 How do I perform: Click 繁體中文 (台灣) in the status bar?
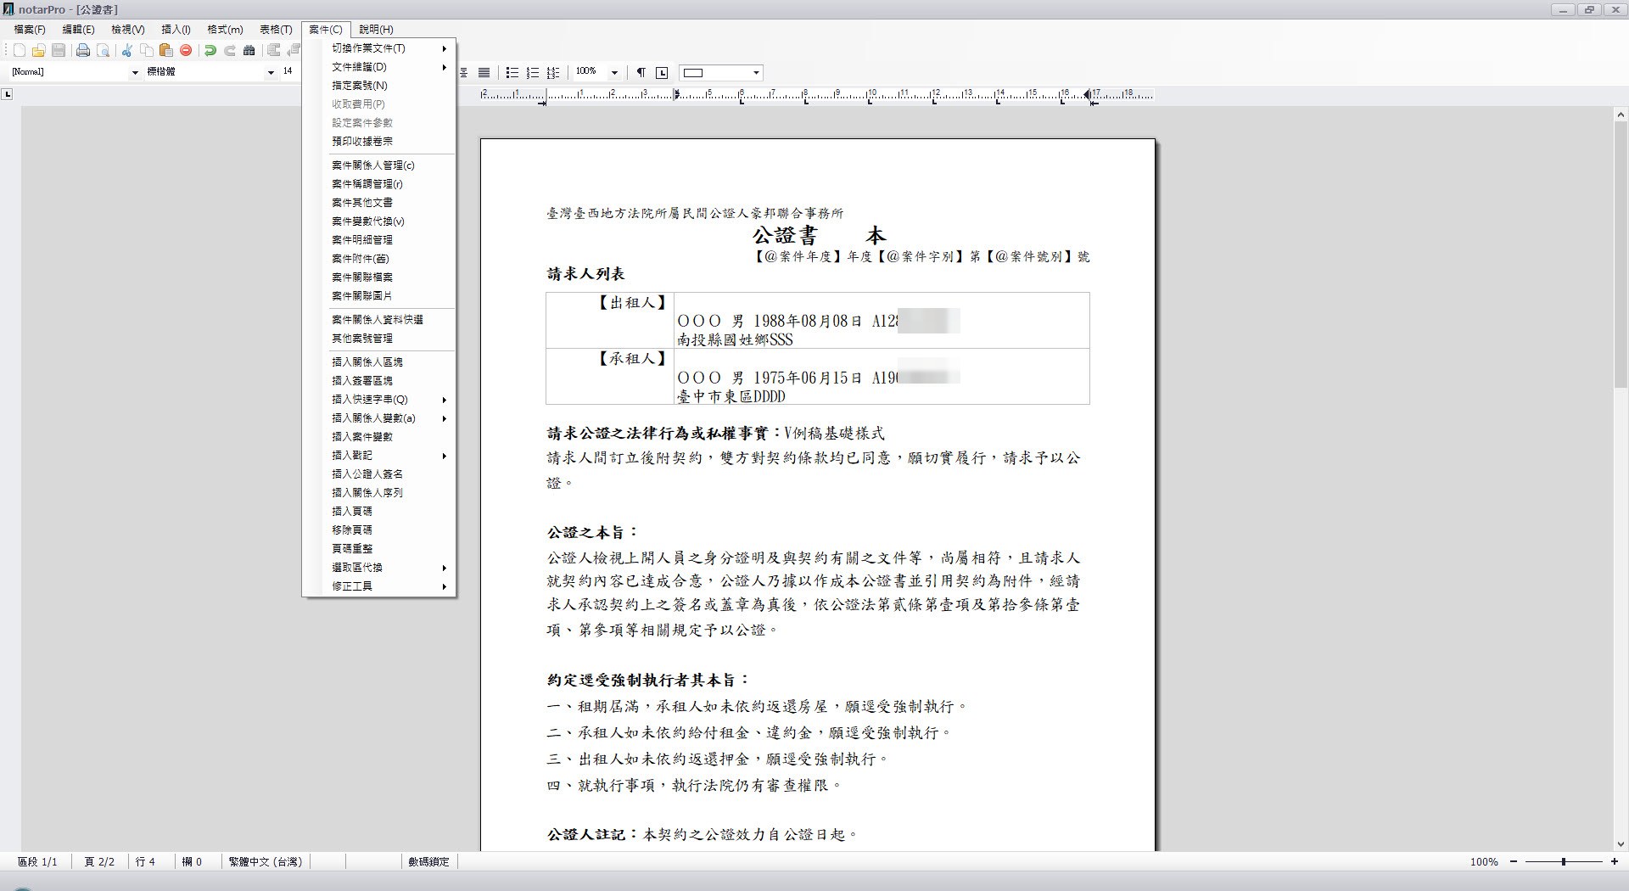pos(266,861)
